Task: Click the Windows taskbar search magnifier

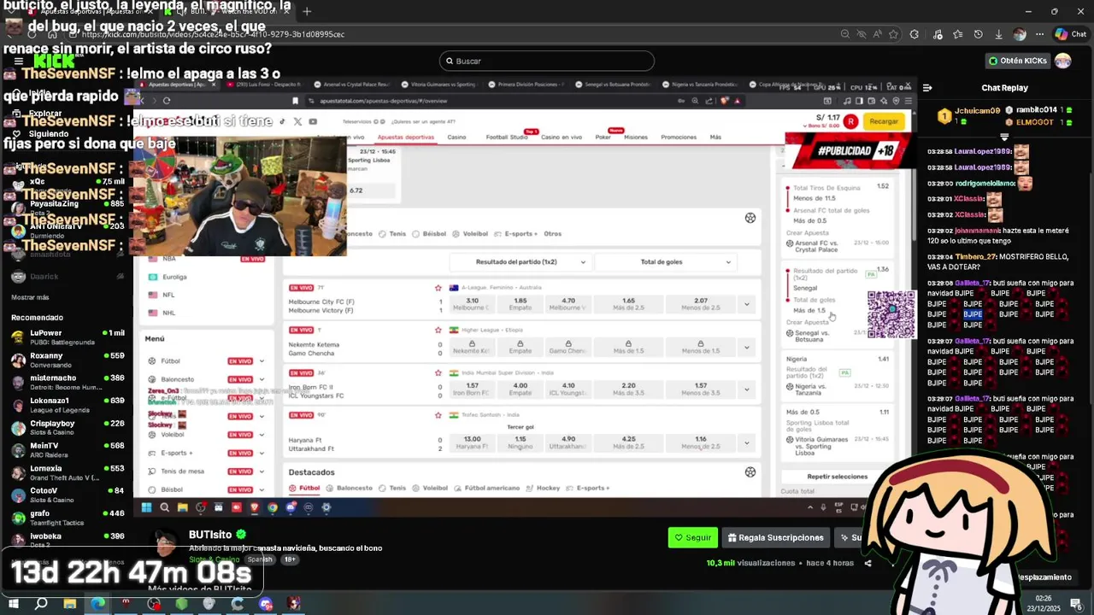Action: click(41, 604)
